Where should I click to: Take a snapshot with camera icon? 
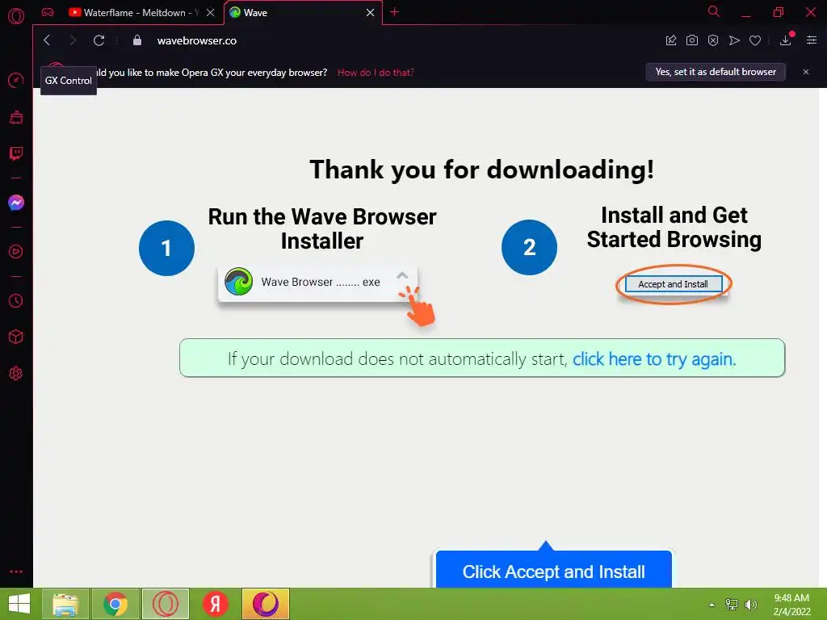[x=692, y=40]
